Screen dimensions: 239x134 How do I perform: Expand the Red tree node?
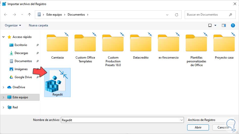pyautogui.click(x=4, y=107)
